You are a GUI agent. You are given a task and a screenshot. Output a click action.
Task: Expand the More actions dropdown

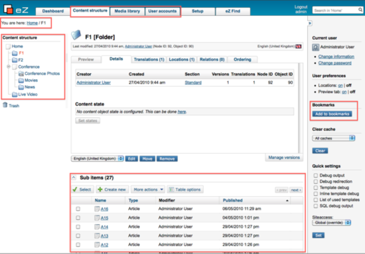click(x=148, y=190)
